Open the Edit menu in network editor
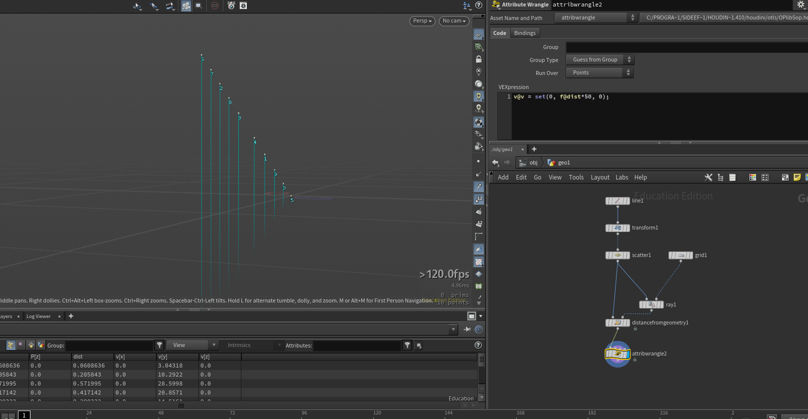Image resolution: width=808 pixels, height=419 pixels. (x=521, y=177)
